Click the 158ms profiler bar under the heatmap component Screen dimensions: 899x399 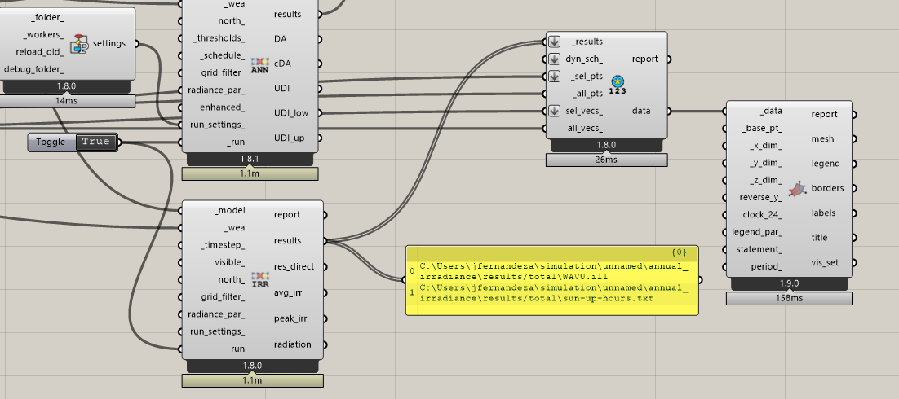tap(789, 299)
